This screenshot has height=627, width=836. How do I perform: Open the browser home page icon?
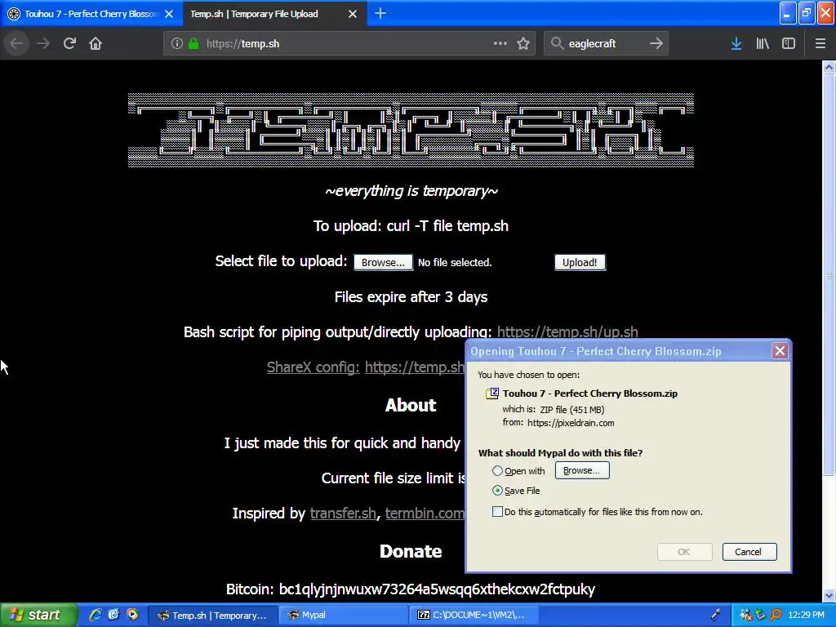[96, 44]
